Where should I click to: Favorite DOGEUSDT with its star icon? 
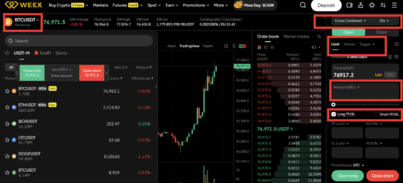tap(7, 156)
